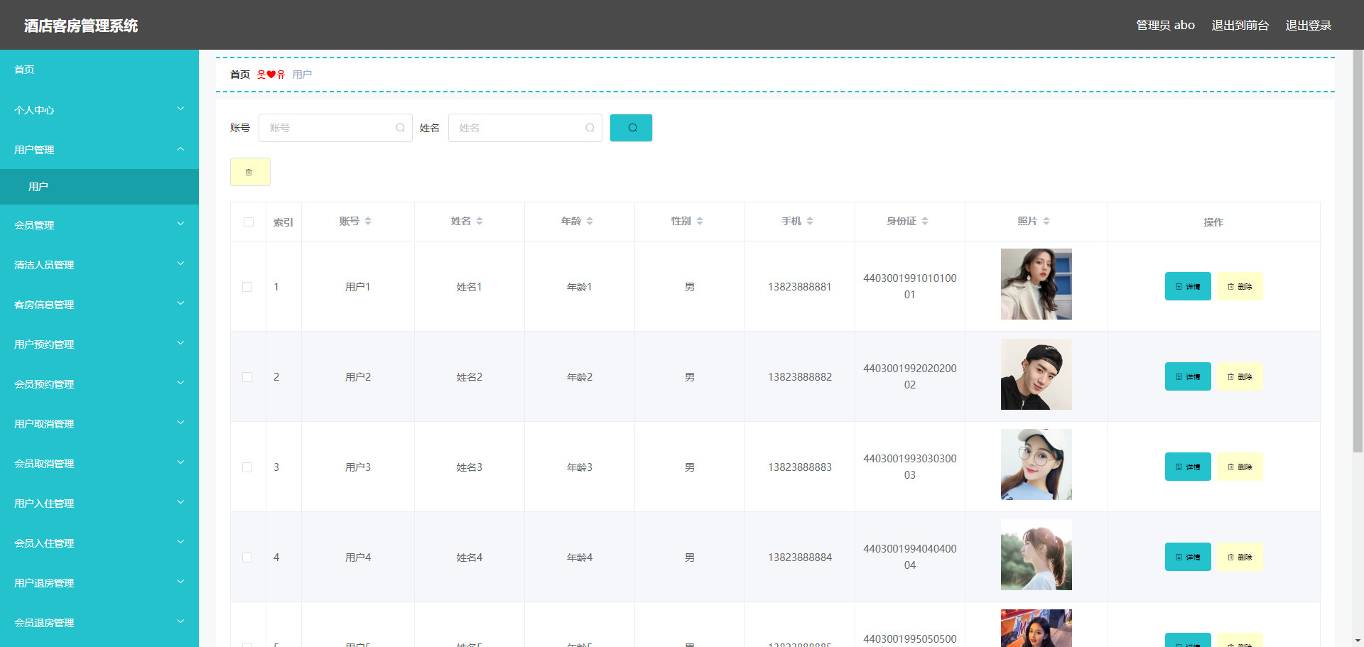1364x647 pixels.
Task: Click phone number 13823888881
Action: pos(799,287)
